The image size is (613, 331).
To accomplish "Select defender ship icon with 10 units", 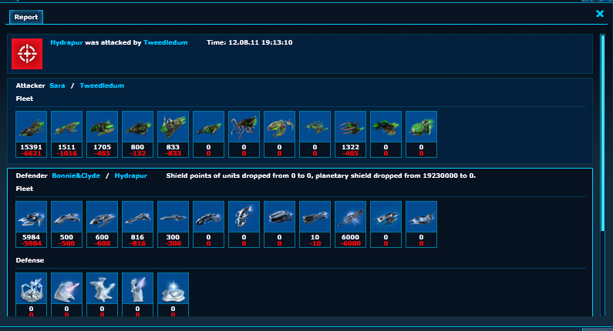I will [315, 217].
